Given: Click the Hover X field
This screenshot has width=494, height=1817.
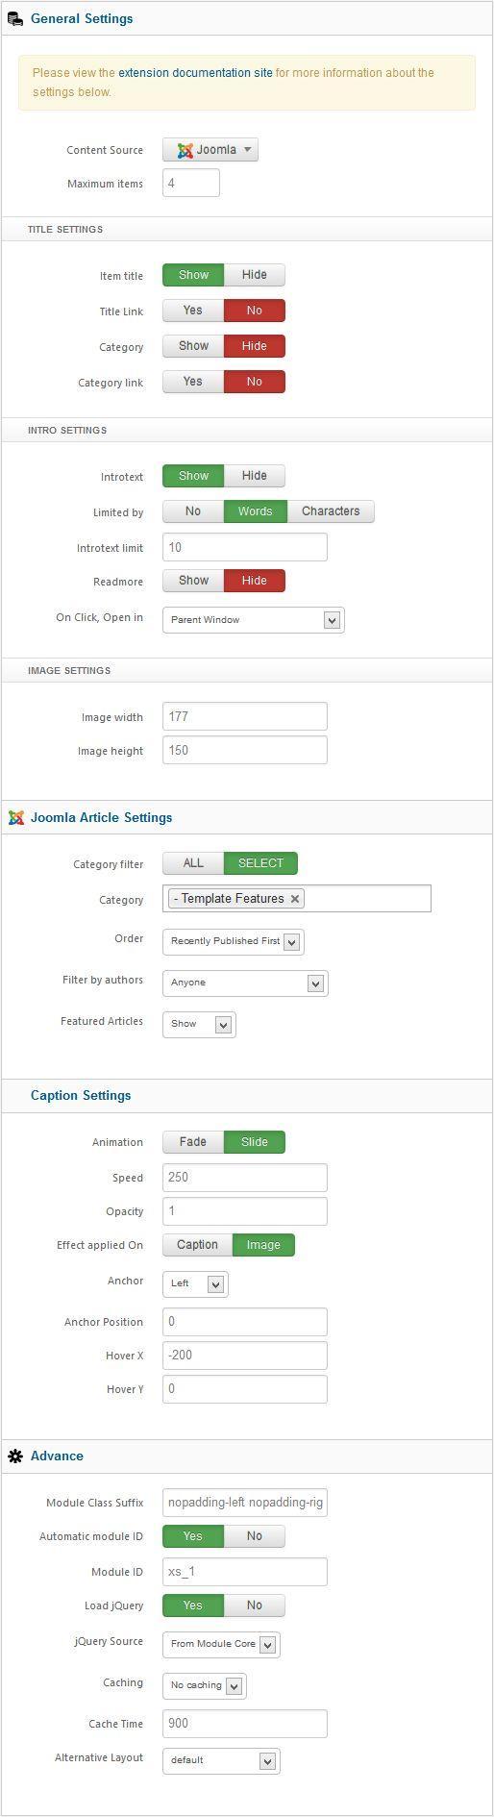Looking at the screenshot, I should [245, 1355].
